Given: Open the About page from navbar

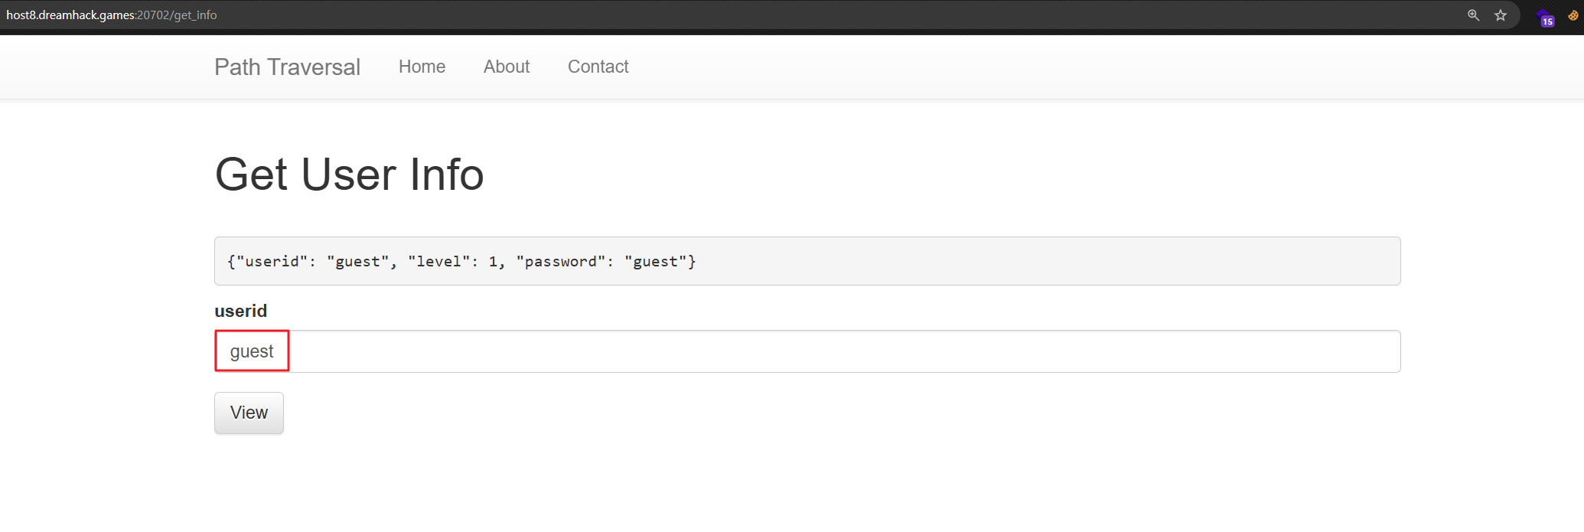Looking at the screenshot, I should point(506,67).
